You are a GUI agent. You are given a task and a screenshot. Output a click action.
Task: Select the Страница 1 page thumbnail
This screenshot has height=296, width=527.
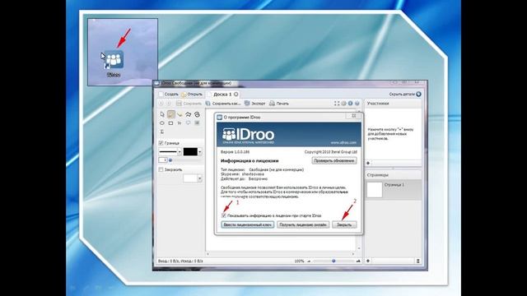[x=375, y=190]
